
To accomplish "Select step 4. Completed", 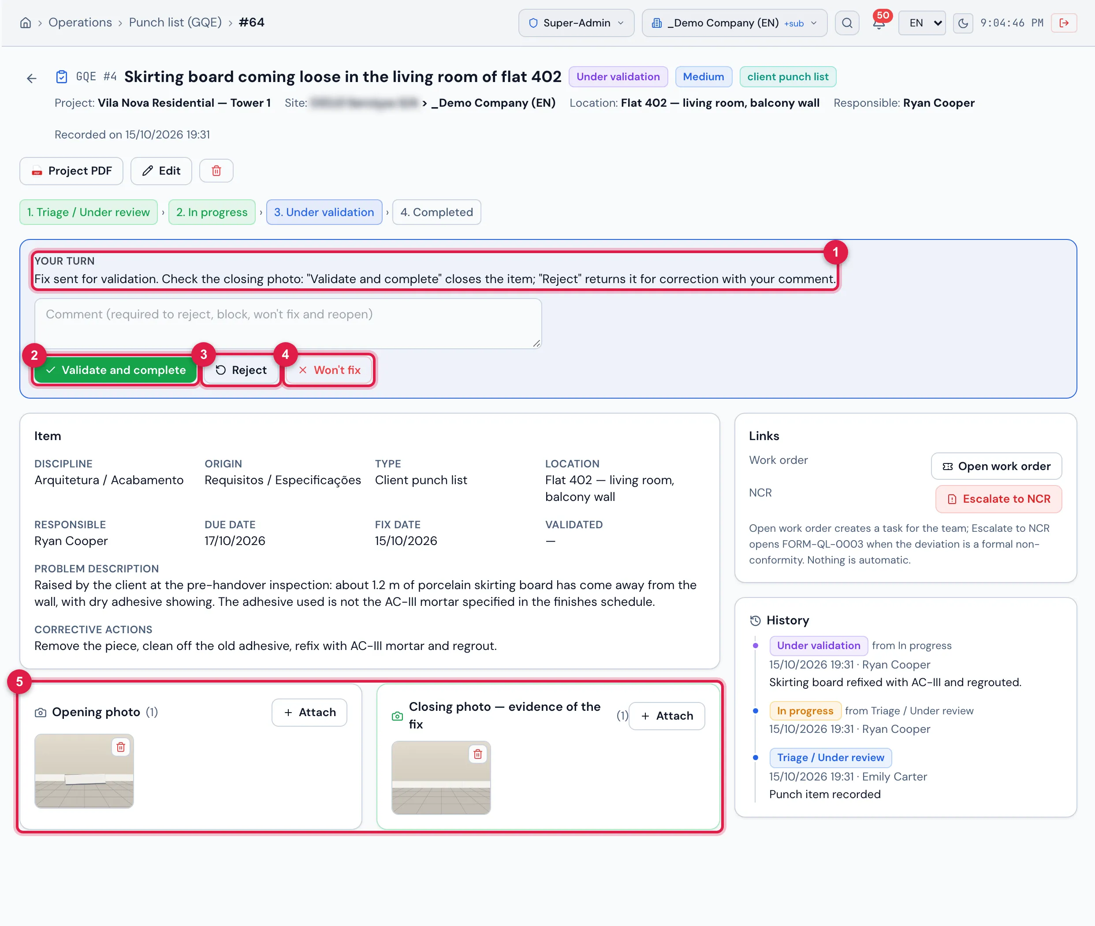I will pos(436,212).
